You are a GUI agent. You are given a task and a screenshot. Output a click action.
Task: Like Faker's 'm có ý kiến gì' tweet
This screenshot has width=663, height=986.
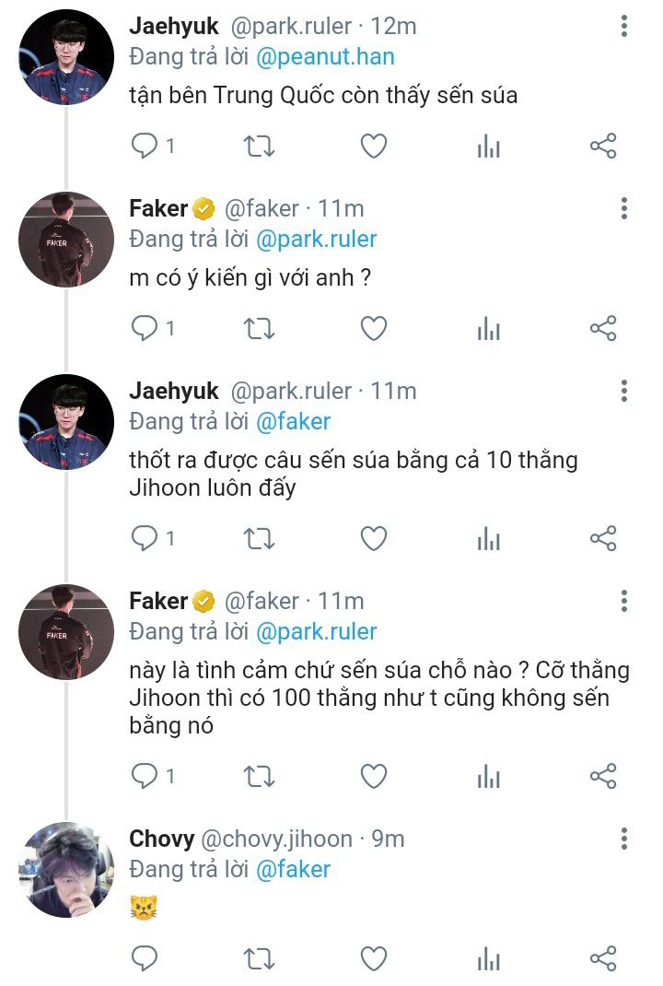(373, 329)
